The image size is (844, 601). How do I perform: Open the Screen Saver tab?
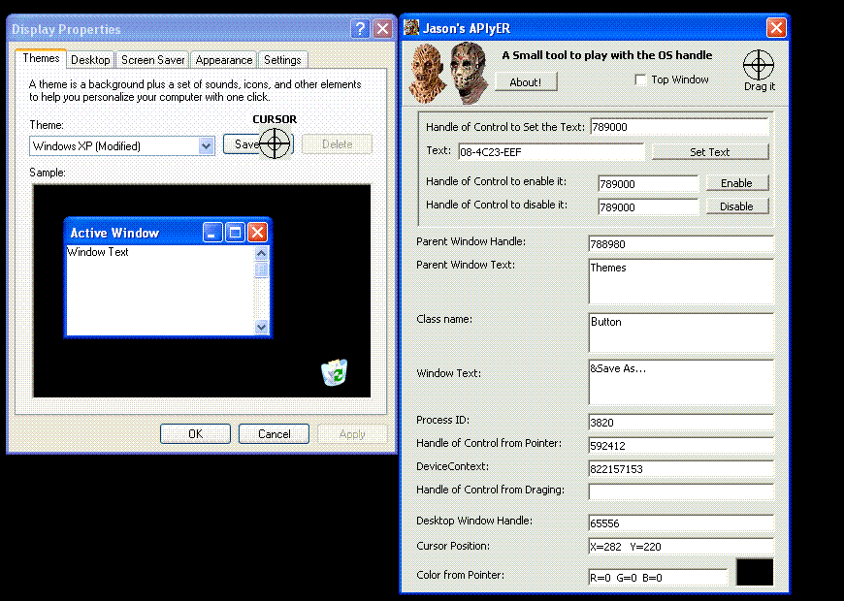tap(152, 60)
